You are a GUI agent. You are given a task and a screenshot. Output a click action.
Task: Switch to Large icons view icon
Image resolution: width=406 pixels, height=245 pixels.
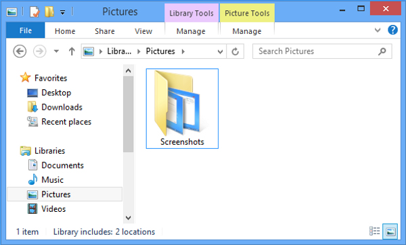(x=390, y=231)
